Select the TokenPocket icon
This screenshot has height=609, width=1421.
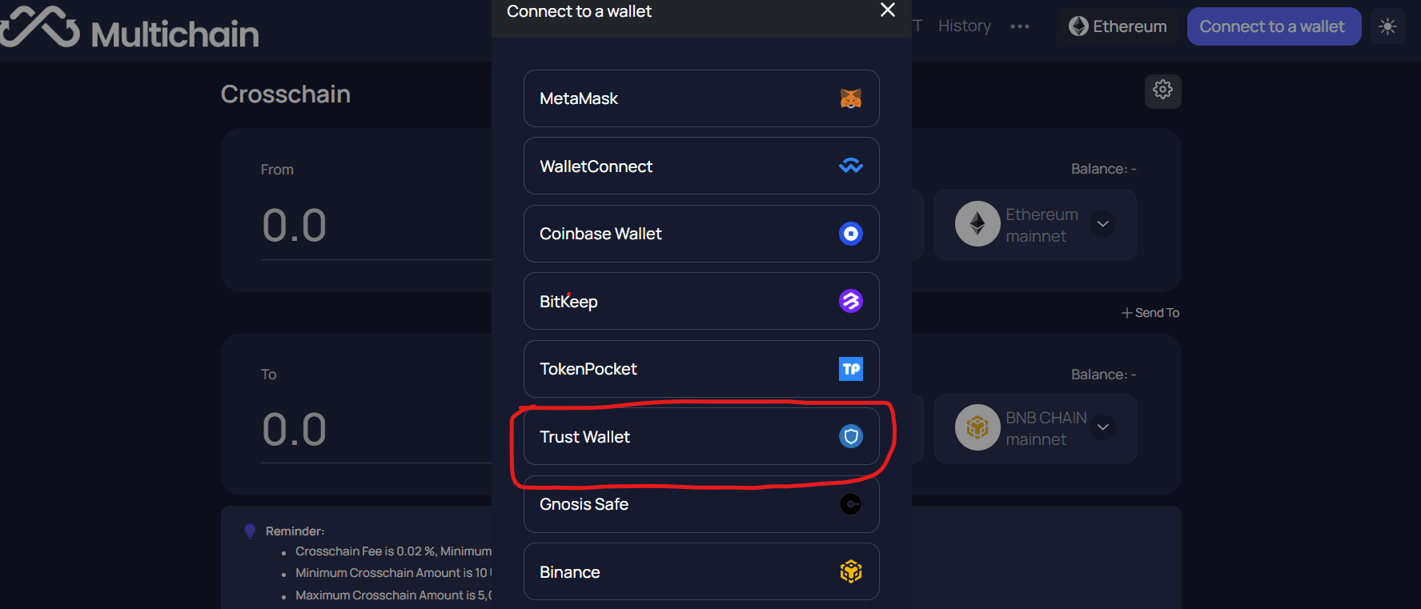(x=851, y=369)
